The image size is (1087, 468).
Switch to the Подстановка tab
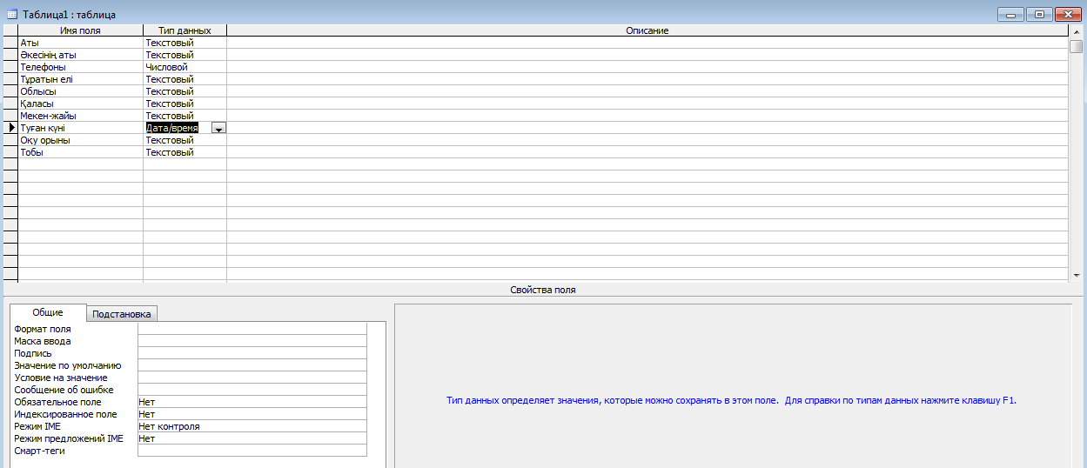tap(122, 314)
